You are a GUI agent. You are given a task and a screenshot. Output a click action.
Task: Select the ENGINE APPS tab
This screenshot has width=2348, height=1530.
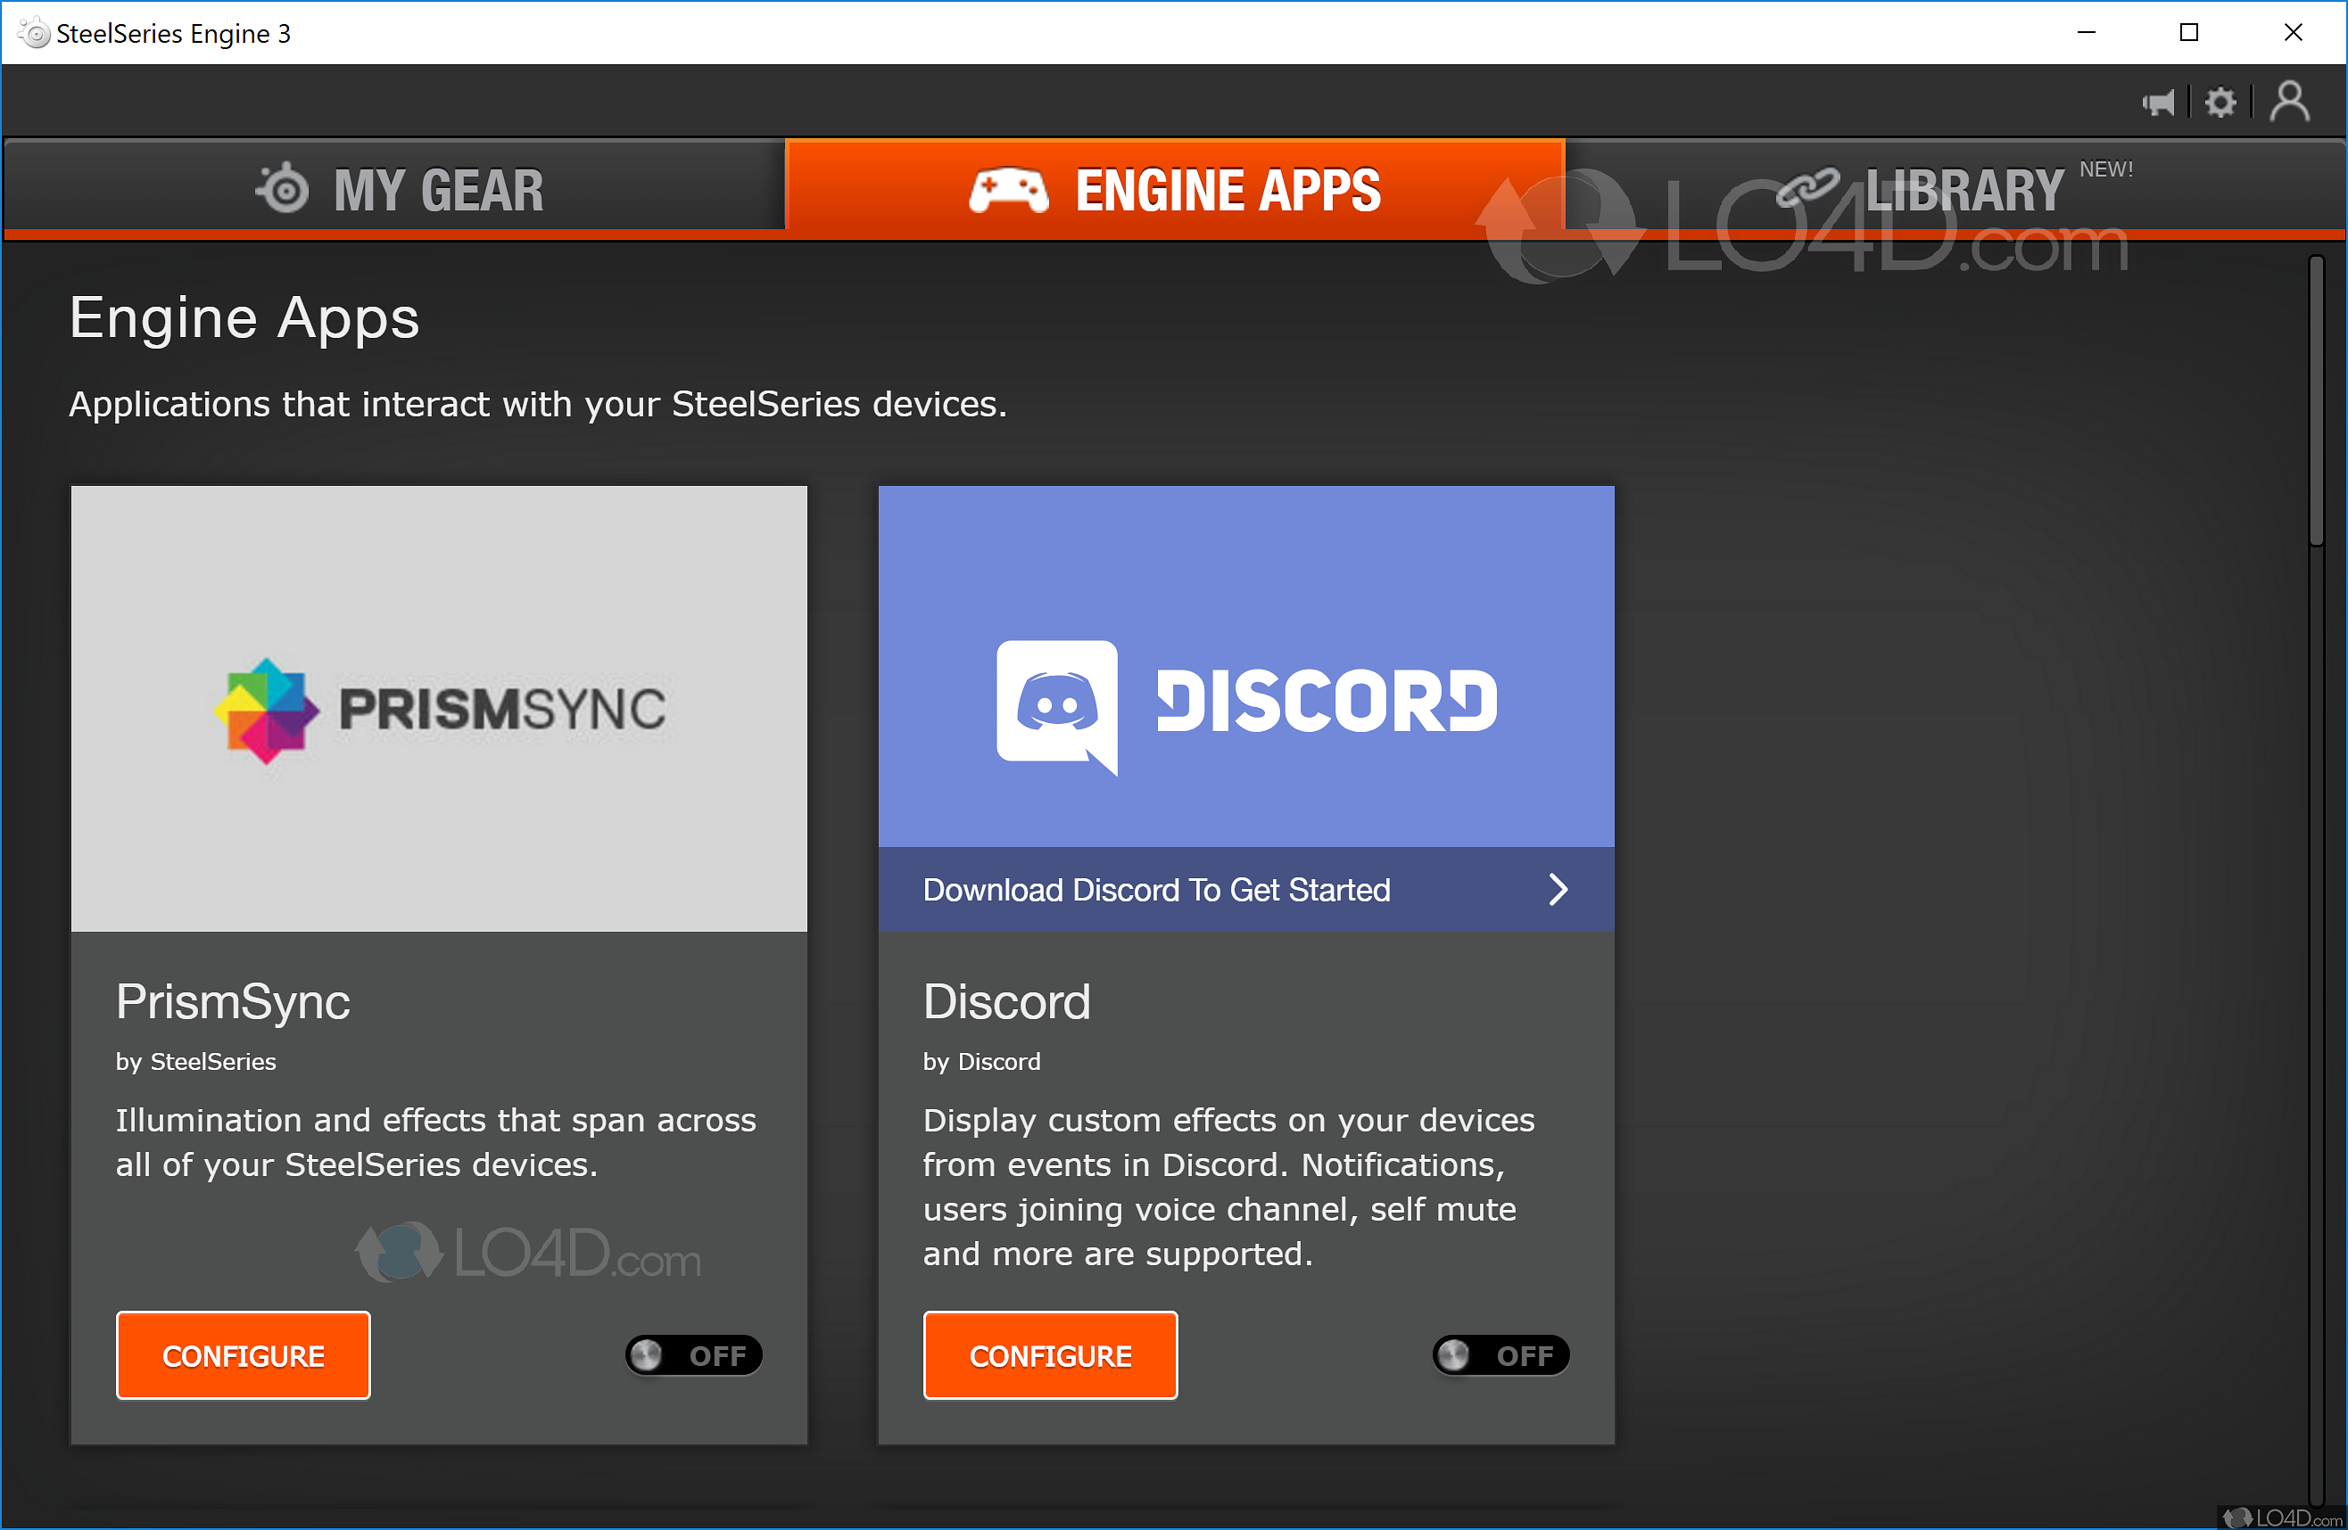tap(1174, 188)
